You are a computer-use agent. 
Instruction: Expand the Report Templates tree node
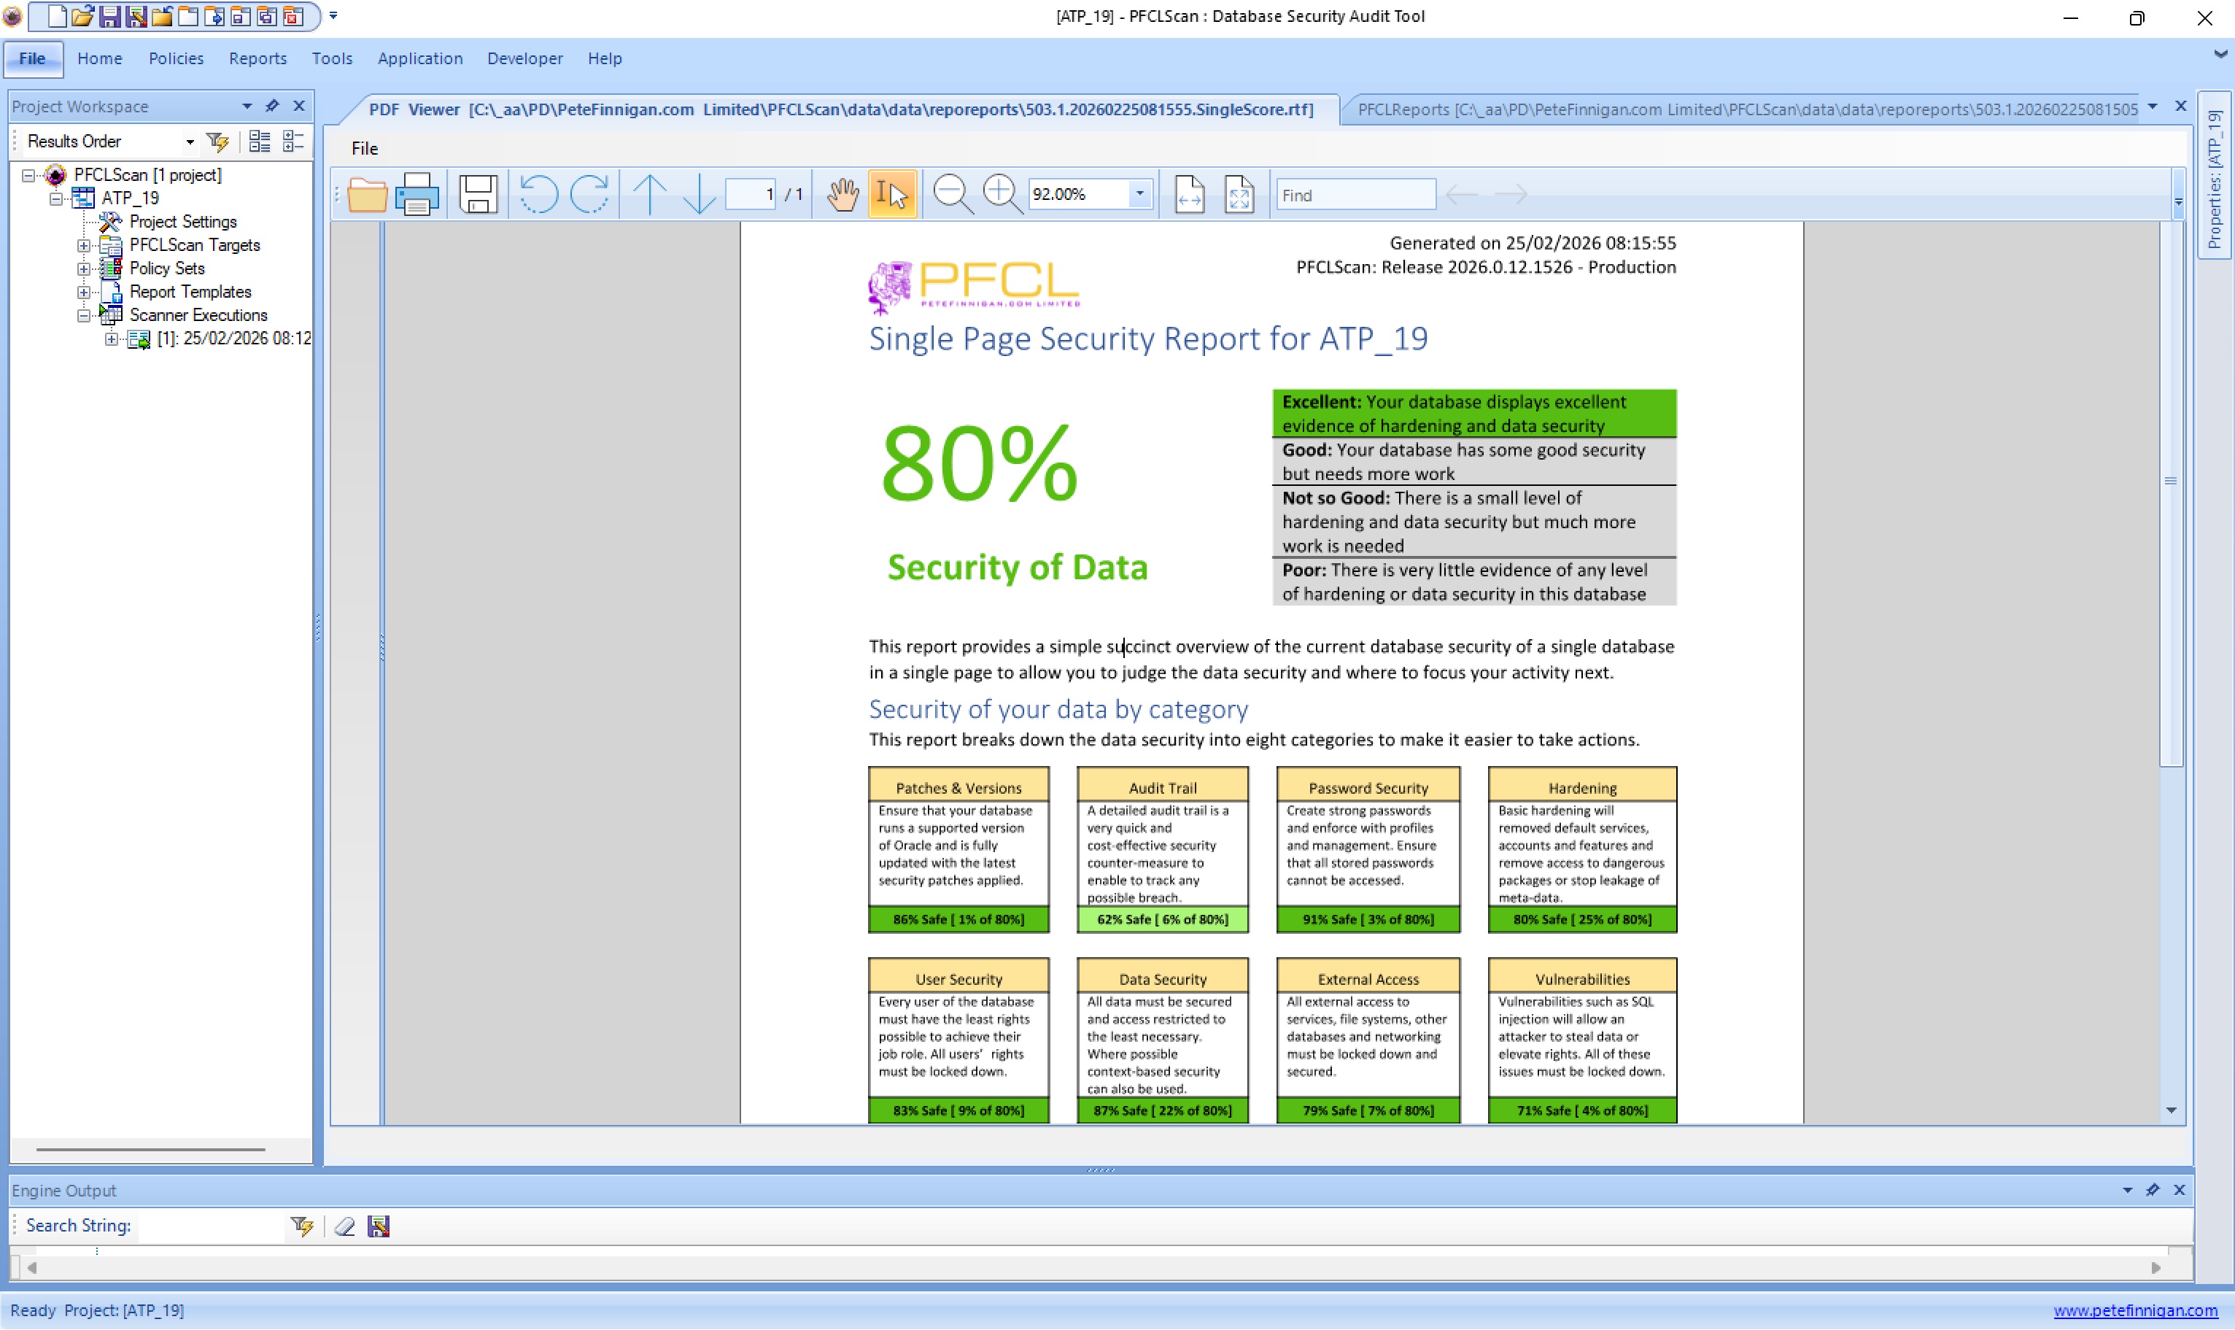[83, 291]
